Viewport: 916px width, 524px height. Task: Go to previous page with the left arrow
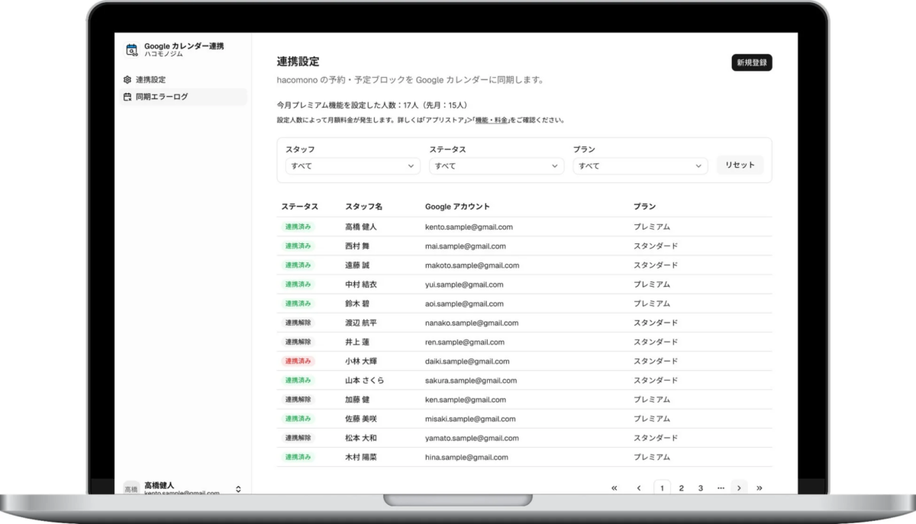click(x=638, y=488)
